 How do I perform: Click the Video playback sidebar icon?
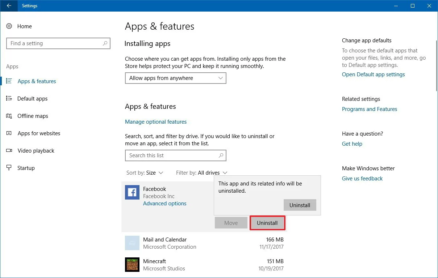(x=9, y=150)
